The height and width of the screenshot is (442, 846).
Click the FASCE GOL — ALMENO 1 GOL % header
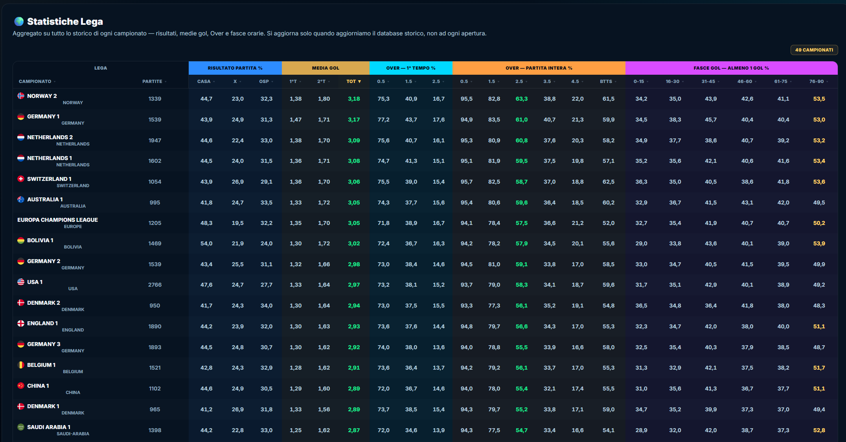731,68
